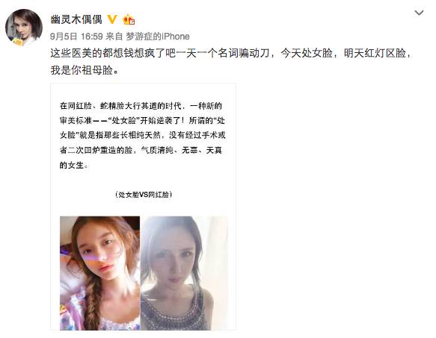Image resolution: width=436 pixels, height=338 pixels.
Task: Open the left photo of the braided girl
Action: pyautogui.click(x=99, y=273)
